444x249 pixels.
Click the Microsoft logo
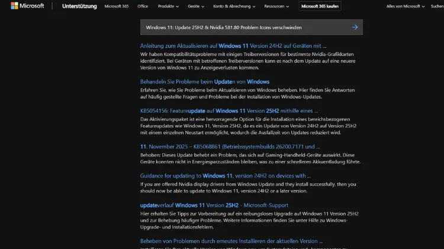coord(27,6)
